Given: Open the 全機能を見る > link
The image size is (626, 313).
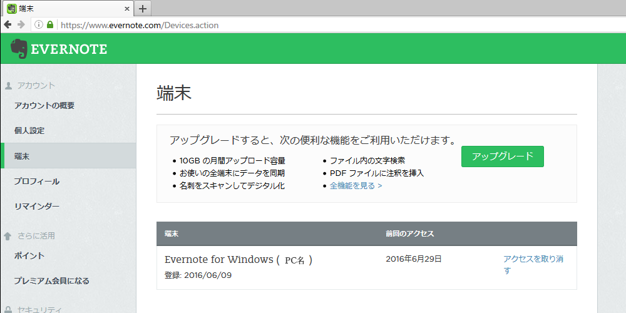Looking at the screenshot, I should pyautogui.click(x=356, y=186).
